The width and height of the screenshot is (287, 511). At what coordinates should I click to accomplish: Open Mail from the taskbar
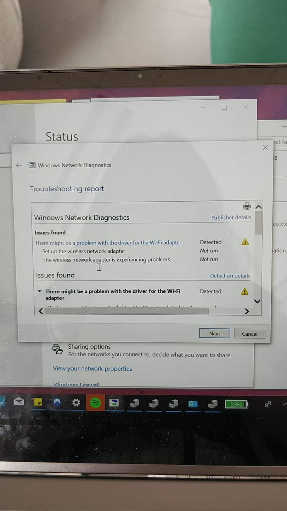point(19,402)
